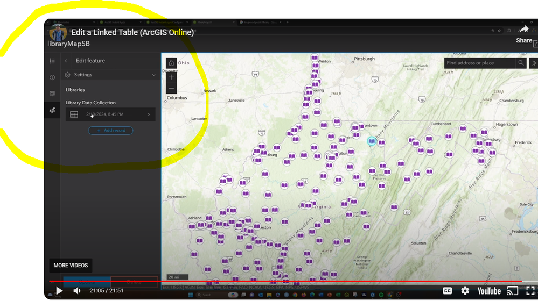Enter fullscreen mode in video player
The height and width of the screenshot is (301, 538).
click(530, 291)
